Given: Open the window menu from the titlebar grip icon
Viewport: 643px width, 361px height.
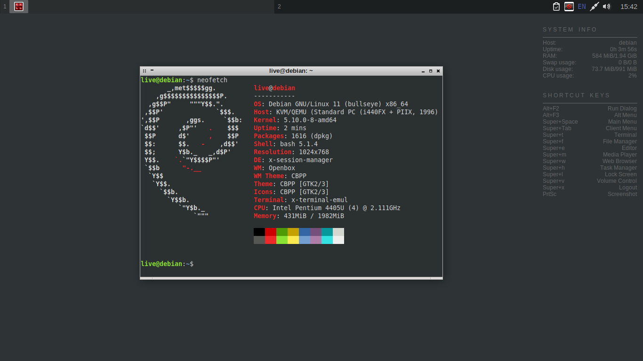Looking at the screenshot, I should click(x=144, y=71).
